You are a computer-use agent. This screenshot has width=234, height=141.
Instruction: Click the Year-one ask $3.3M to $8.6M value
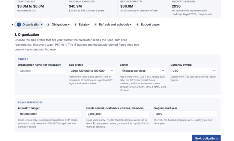click(x=31, y=6)
